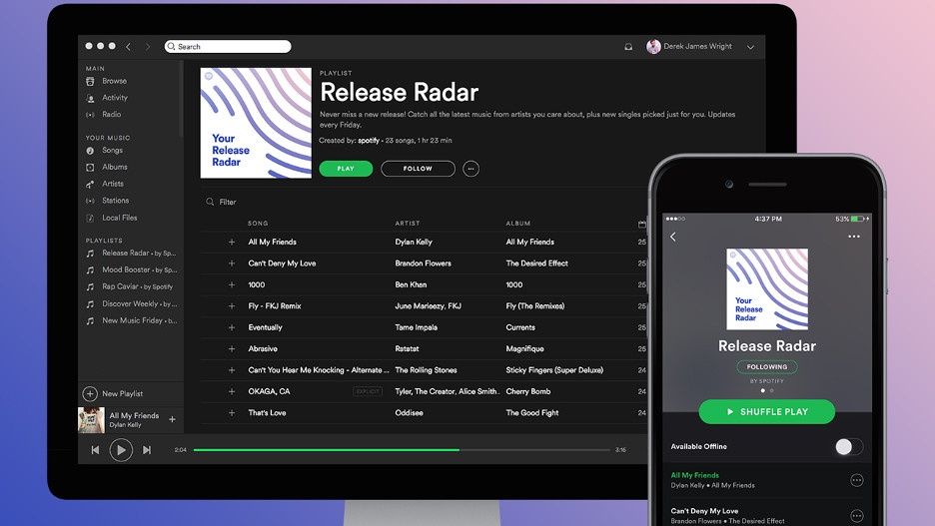Save the now-playing track with the plus icon

[173, 419]
